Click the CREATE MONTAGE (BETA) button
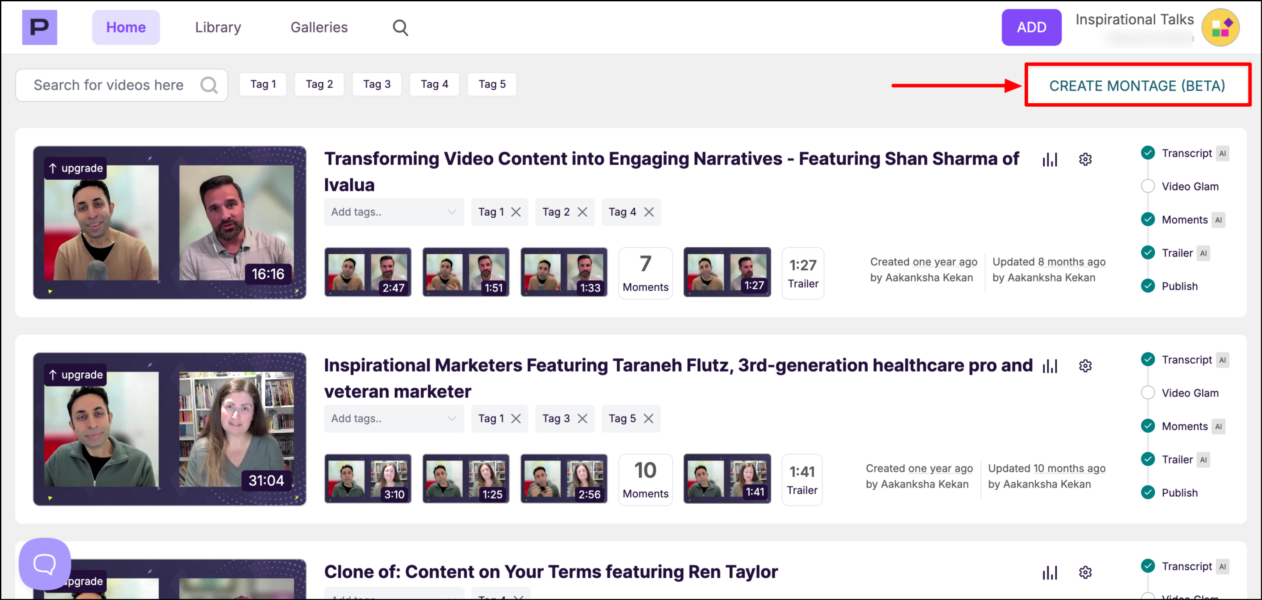This screenshot has width=1262, height=600. click(1137, 86)
